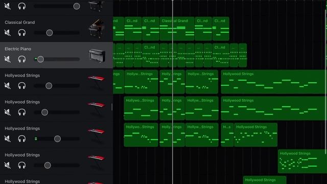The image size is (327, 184).
Task: Select the partially visible Hollywood Strings region at bottom
Action: pyautogui.click(x=265, y=180)
